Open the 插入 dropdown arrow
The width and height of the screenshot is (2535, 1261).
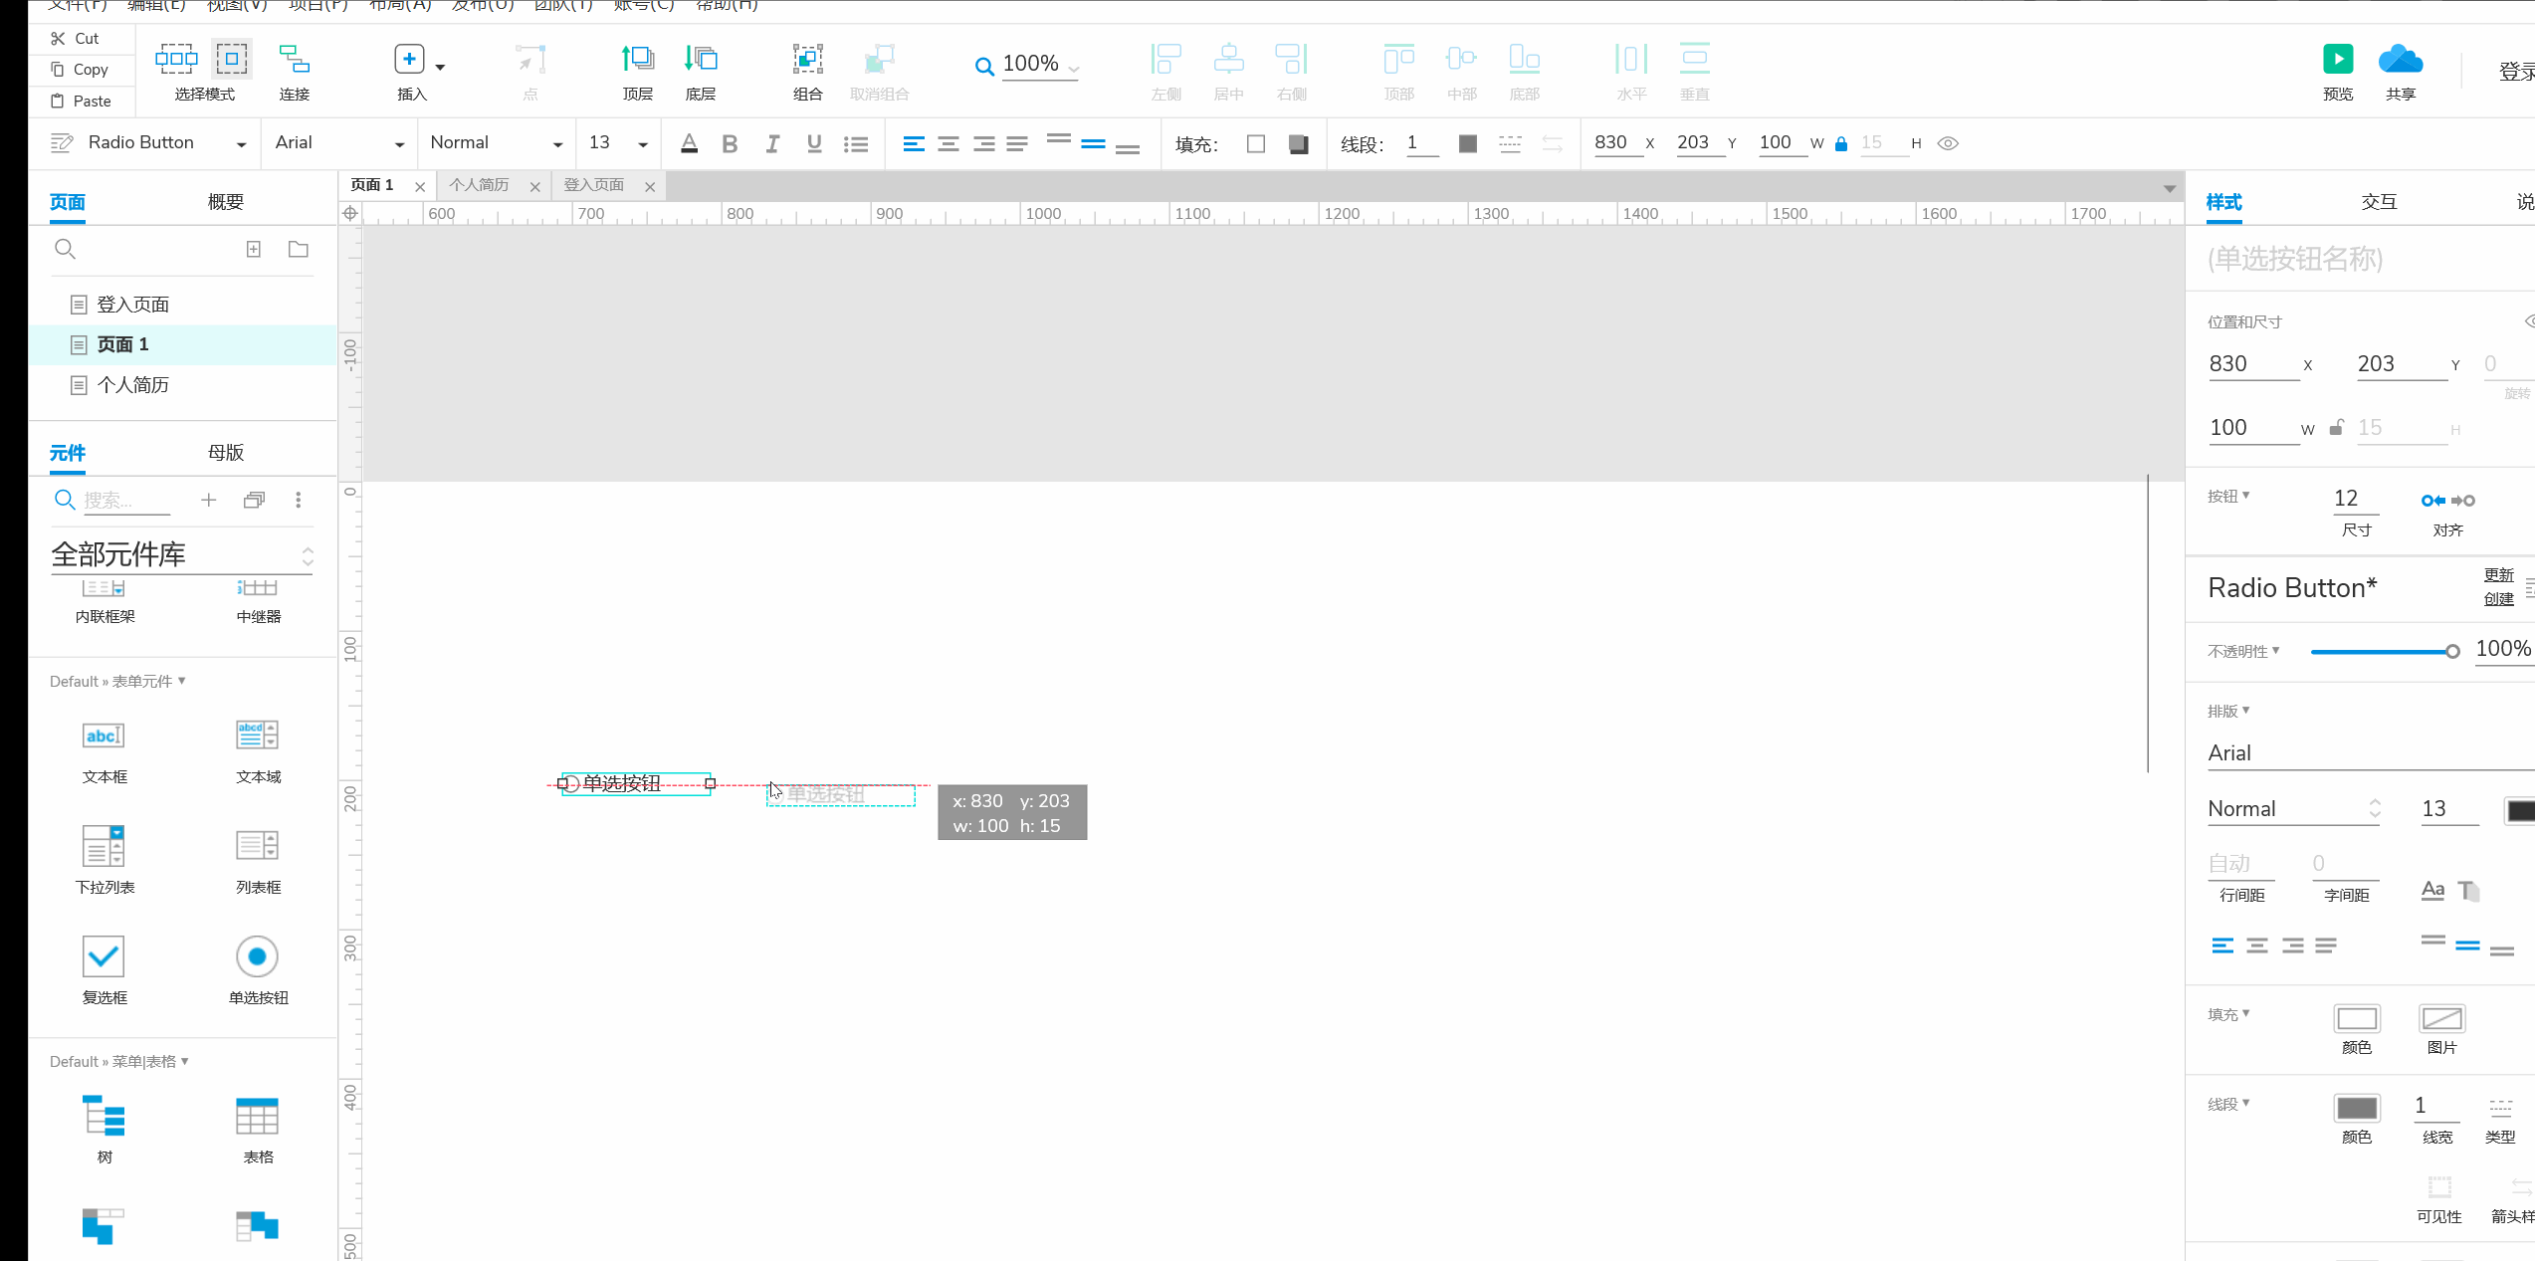click(x=440, y=67)
